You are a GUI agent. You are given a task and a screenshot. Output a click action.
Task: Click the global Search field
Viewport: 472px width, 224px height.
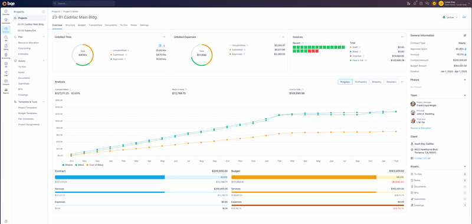click(x=83, y=4)
